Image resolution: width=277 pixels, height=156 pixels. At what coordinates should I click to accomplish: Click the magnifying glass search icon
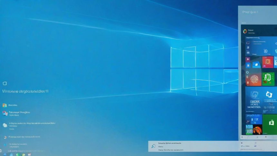153,146
